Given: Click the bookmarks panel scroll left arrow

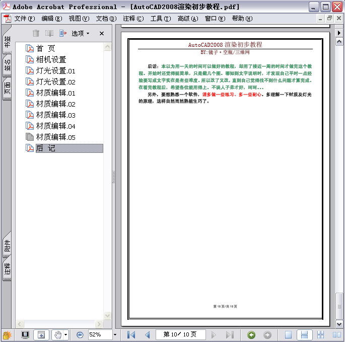Looking at the screenshot, I should [x=20, y=324].
